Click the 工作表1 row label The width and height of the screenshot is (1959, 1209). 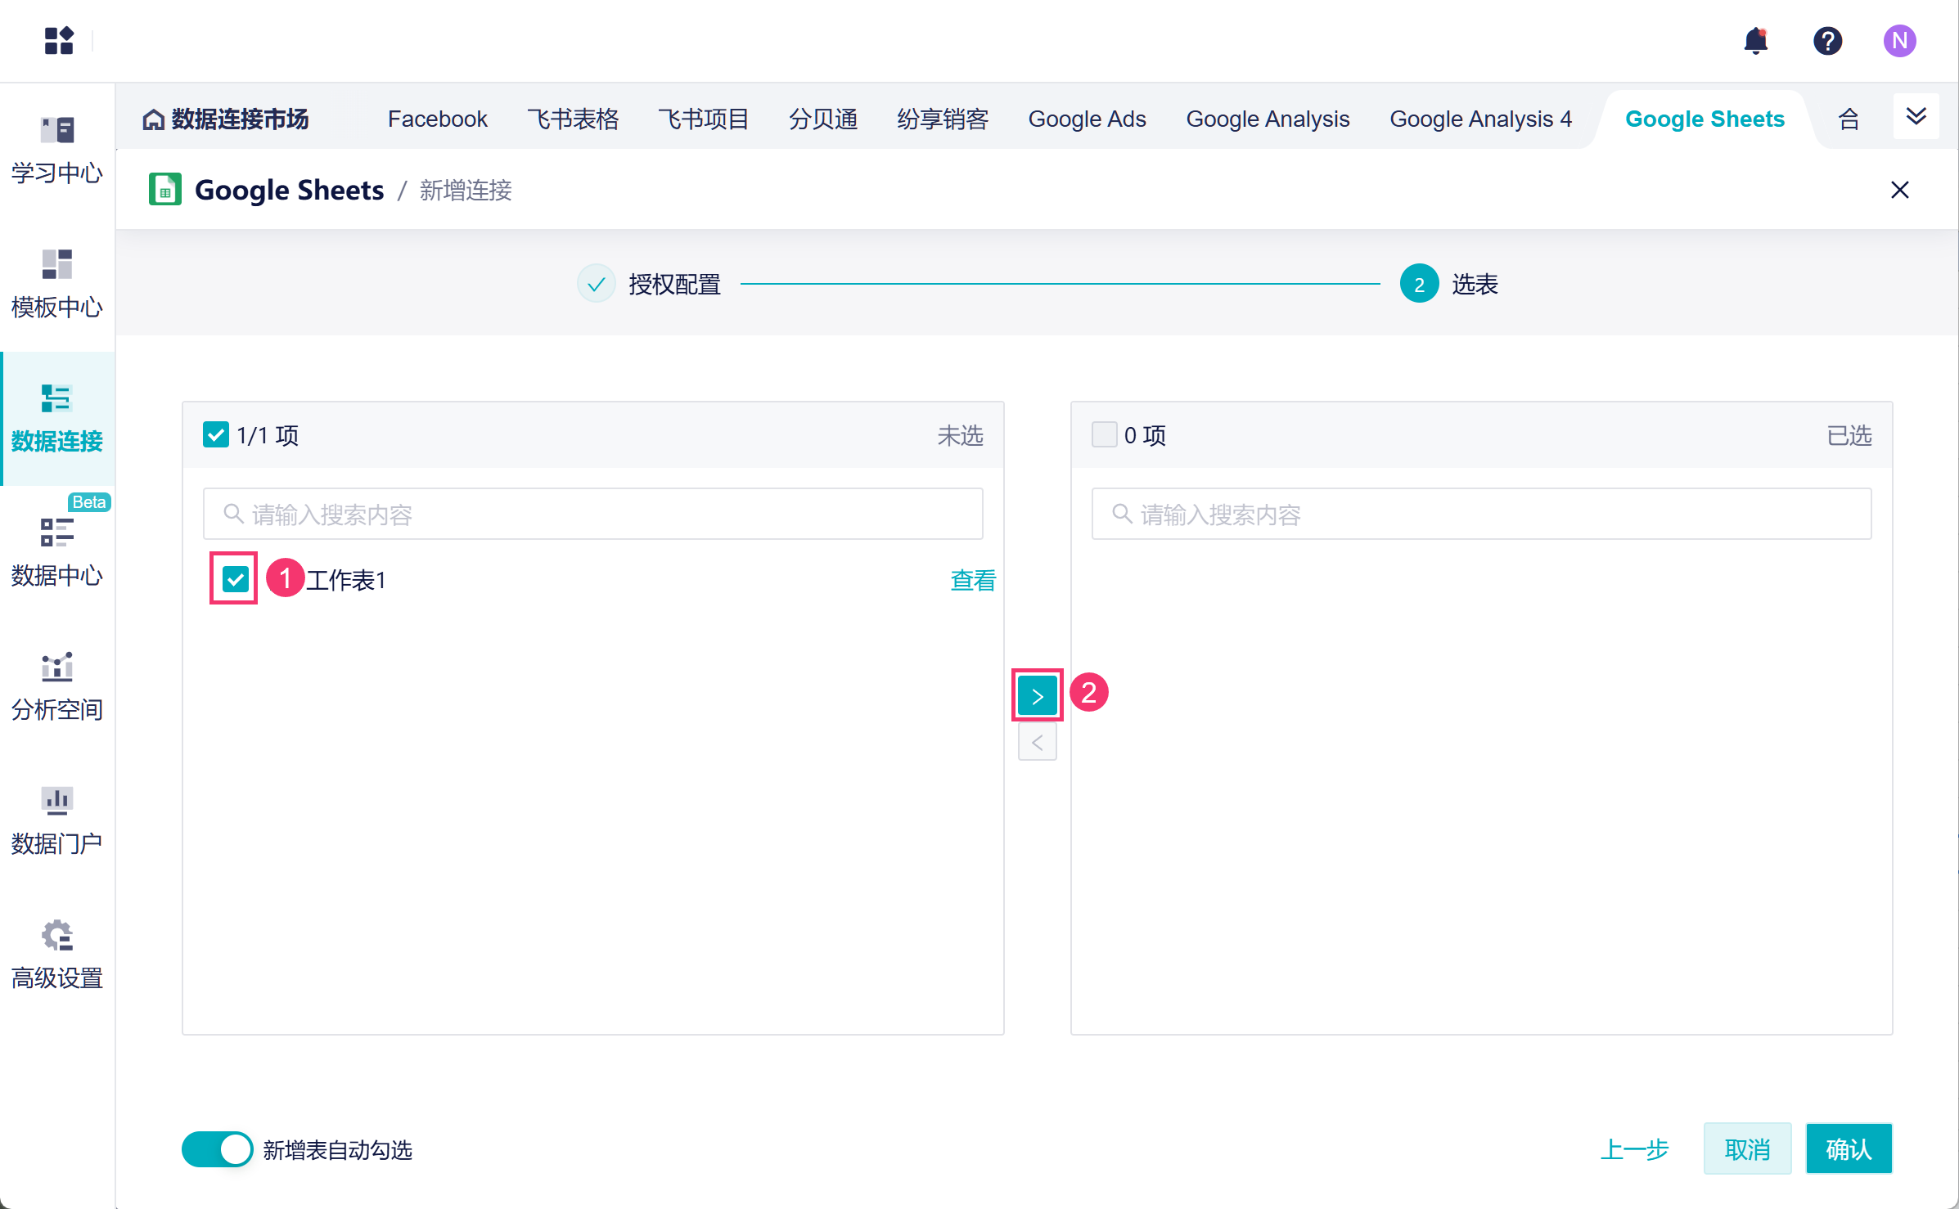[345, 580]
